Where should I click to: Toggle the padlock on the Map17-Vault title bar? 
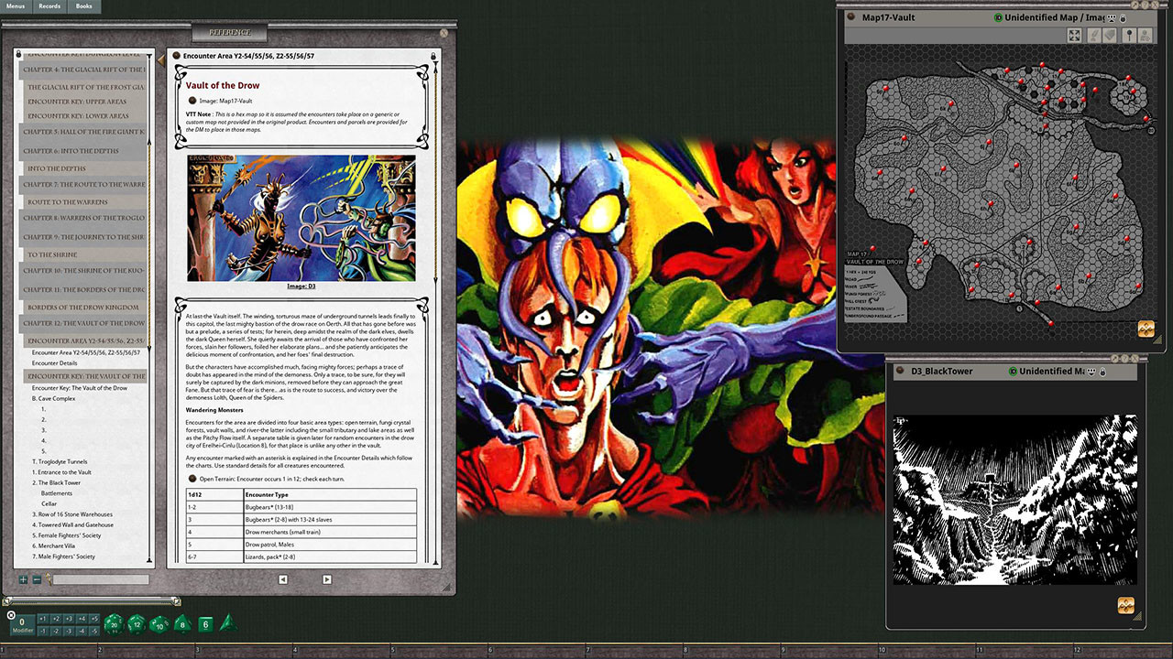(x=1124, y=19)
